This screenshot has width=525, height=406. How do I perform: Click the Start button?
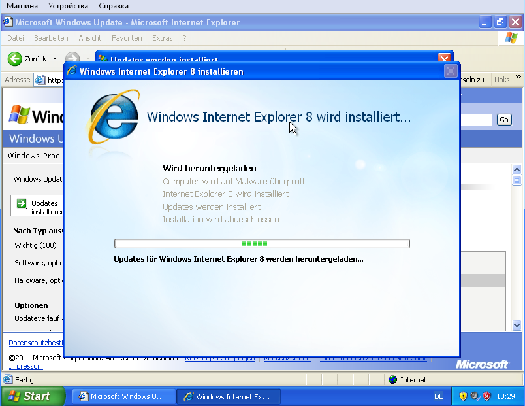tap(33, 396)
